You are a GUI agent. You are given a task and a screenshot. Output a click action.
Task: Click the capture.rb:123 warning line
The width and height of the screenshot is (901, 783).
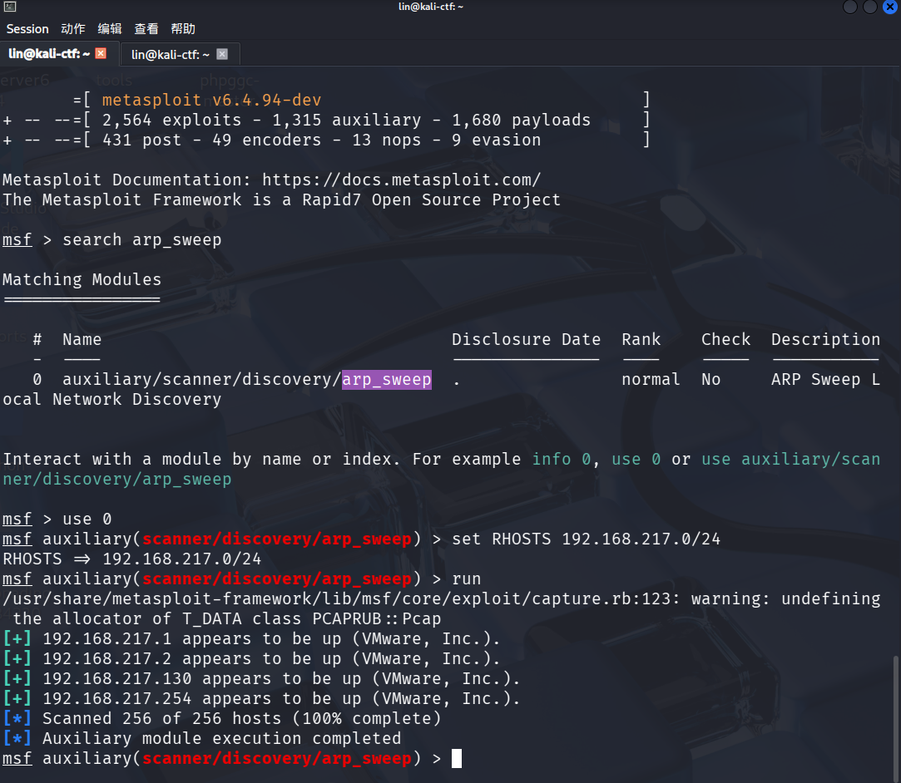coord(441,609)
